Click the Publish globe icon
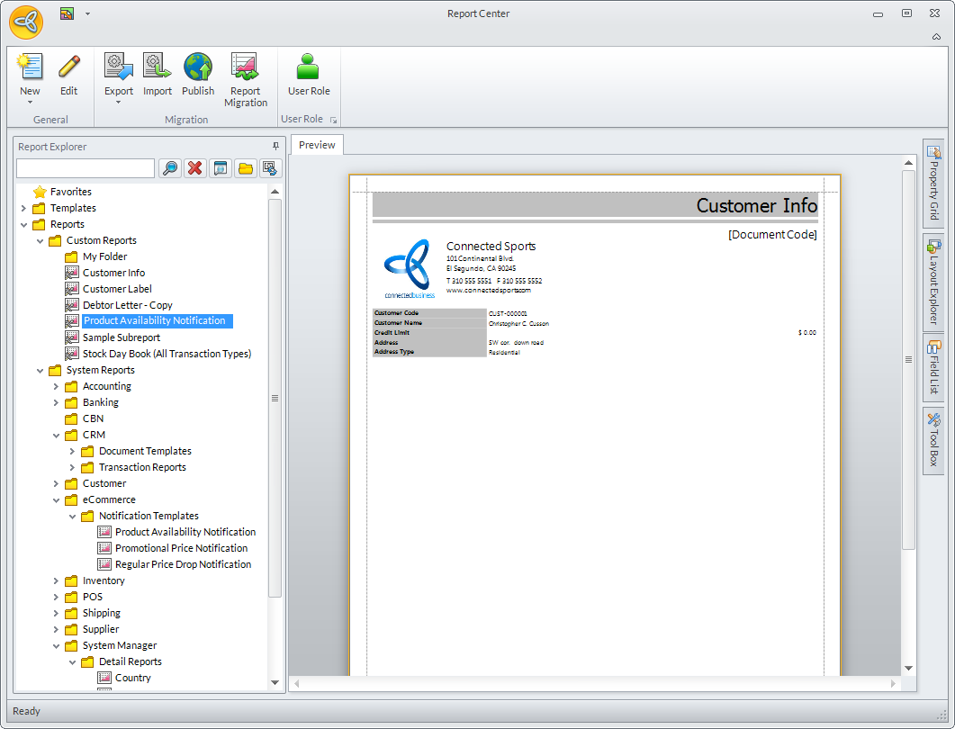 pos(198,67)
